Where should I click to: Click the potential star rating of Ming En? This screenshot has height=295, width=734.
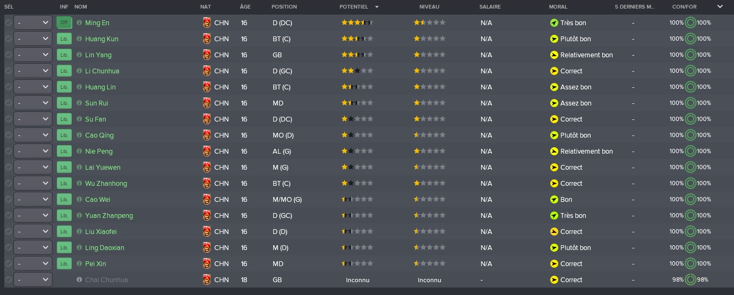coord(357,22)
